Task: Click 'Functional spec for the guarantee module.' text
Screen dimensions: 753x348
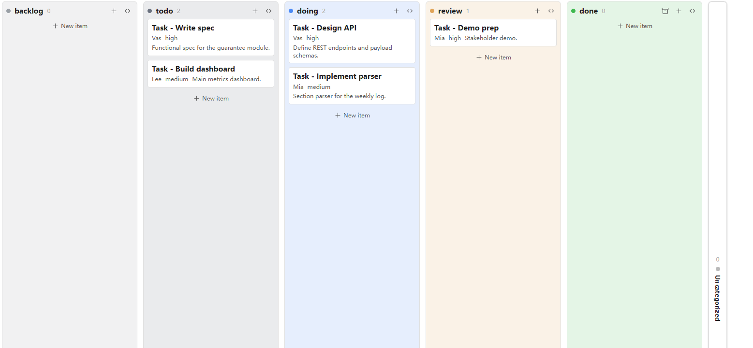Action: [211, 48]
